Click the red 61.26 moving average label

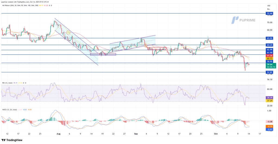point(270,55)
